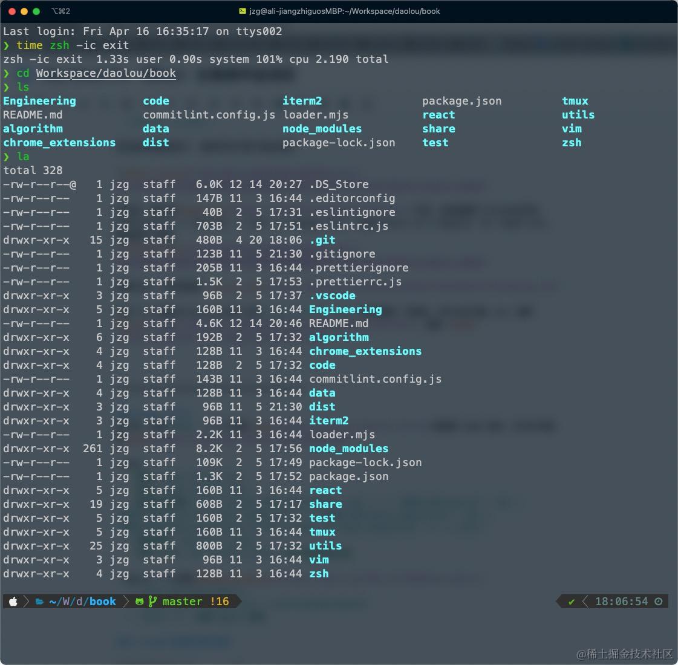Click '.gitignore' in the la listing
Image resolution: width=678 pixels, height=665 pixels.
pyautogui.click(x=342, y=254)
